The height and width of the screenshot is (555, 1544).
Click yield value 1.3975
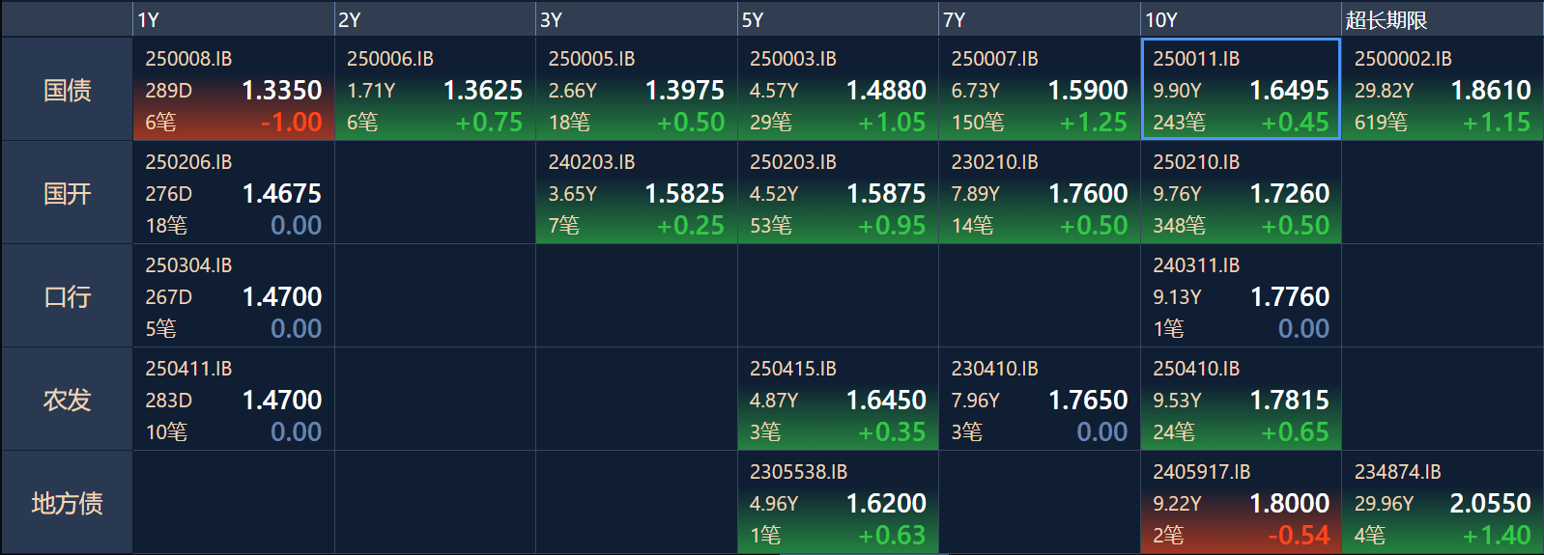pos(684,91)
